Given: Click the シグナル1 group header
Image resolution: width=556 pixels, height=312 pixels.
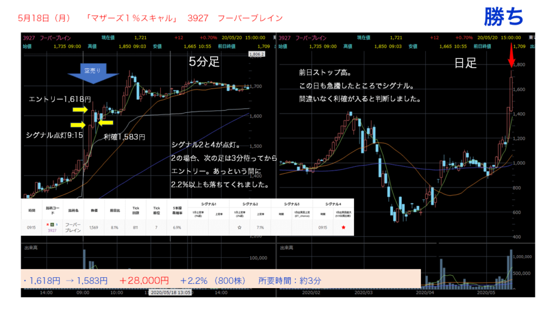Looking at the screenshot, I should coord(208,204).
